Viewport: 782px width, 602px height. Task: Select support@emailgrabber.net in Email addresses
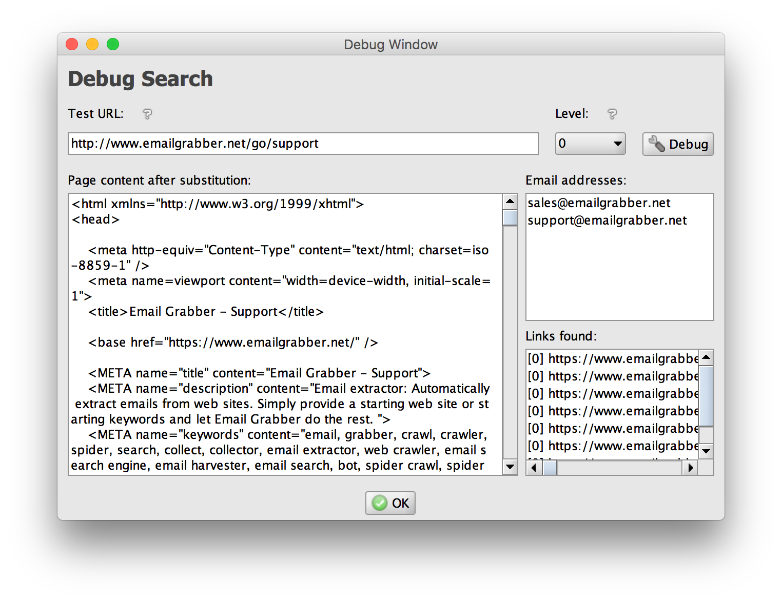(x=607, y=220)
